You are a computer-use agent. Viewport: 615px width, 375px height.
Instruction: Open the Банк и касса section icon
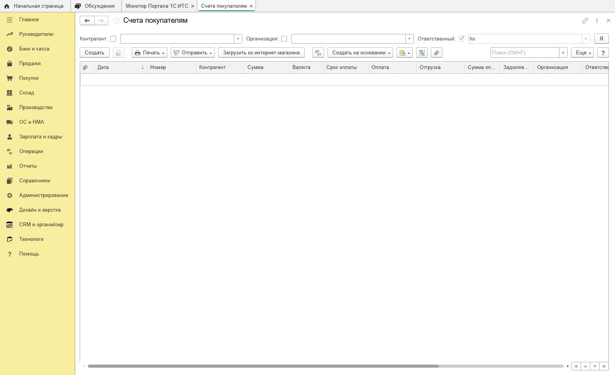(10, 49)
